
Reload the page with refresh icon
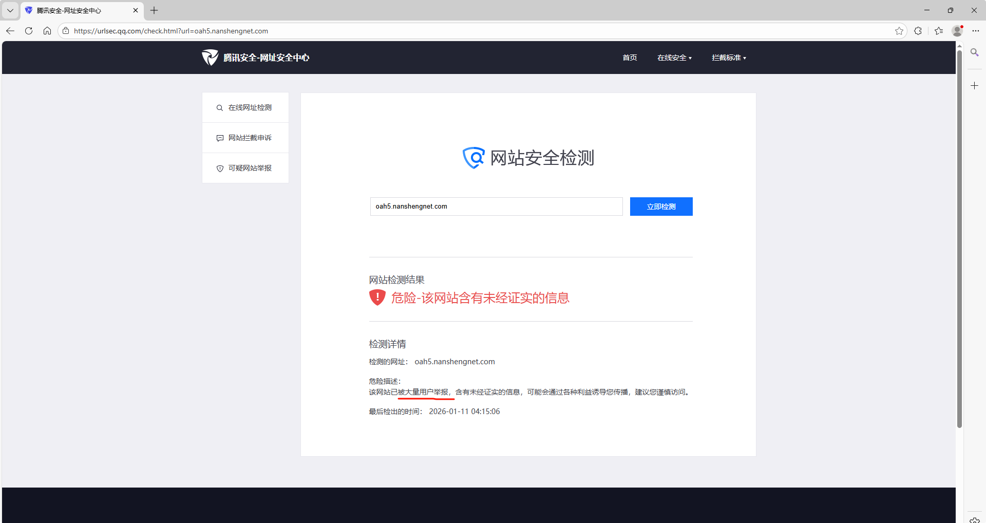29,31
